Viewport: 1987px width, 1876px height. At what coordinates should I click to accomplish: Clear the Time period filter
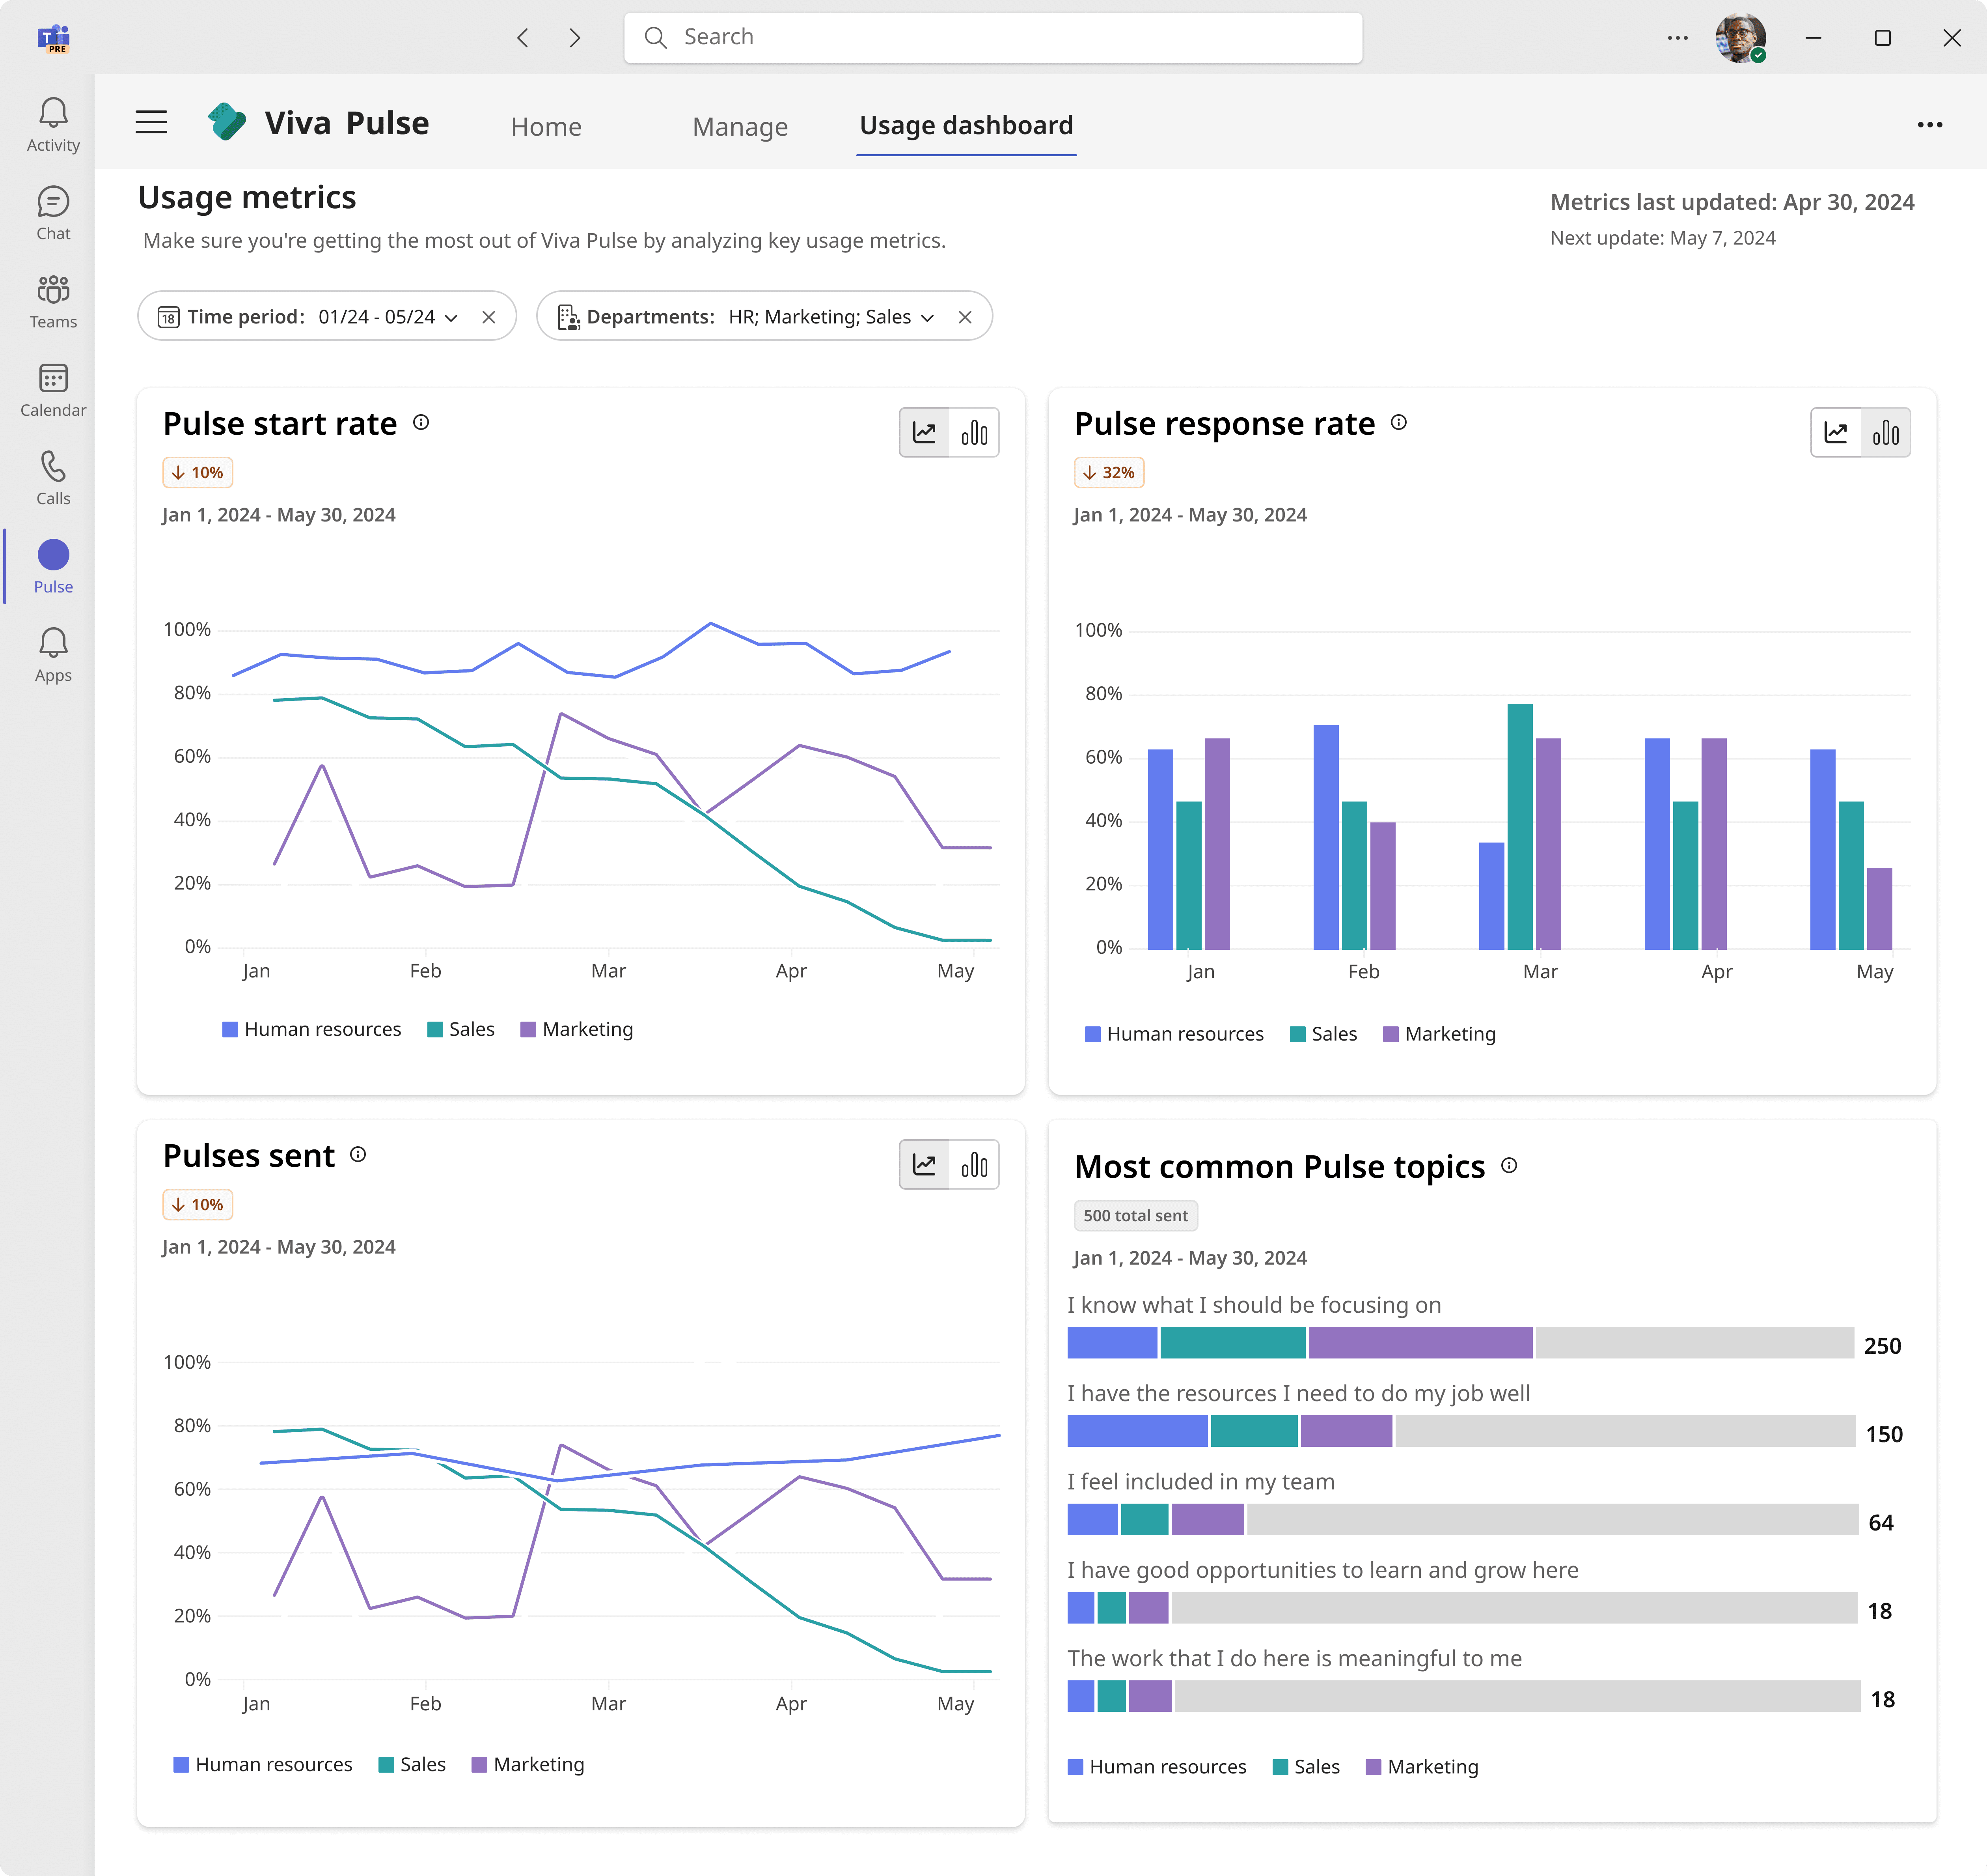click(x=489, y=317)
